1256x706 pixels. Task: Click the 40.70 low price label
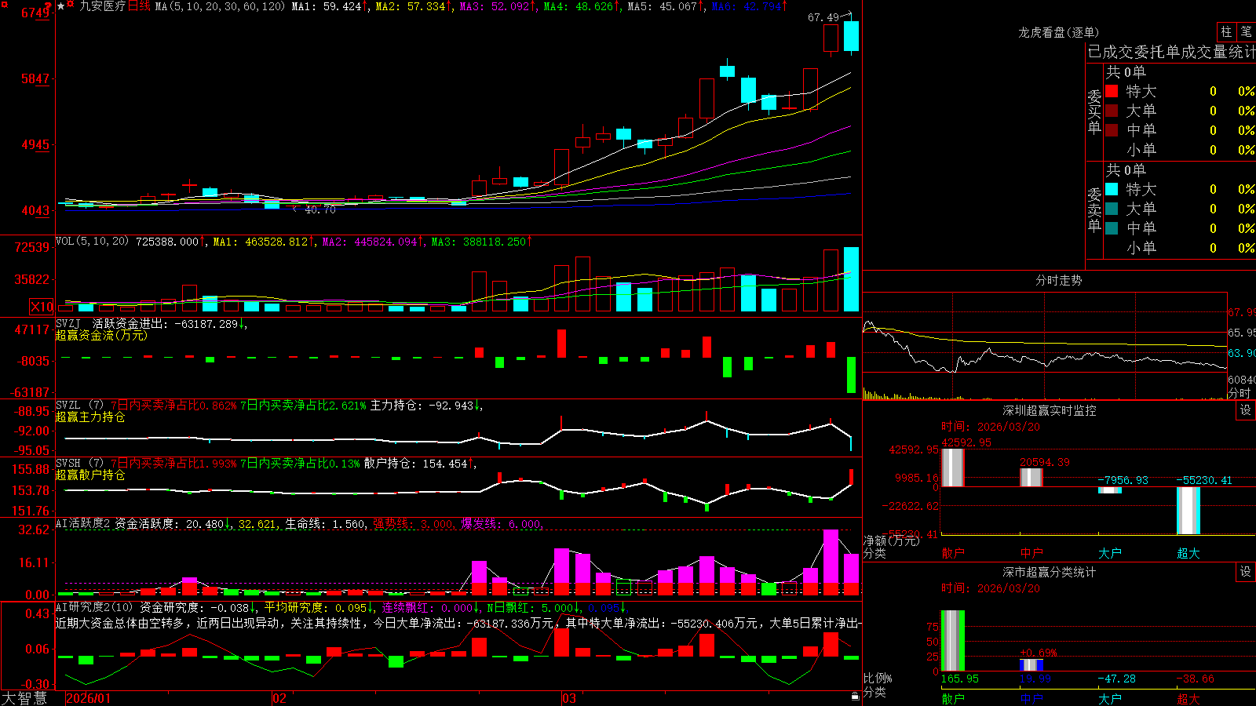pyautogui.click(x=319, y=209)
